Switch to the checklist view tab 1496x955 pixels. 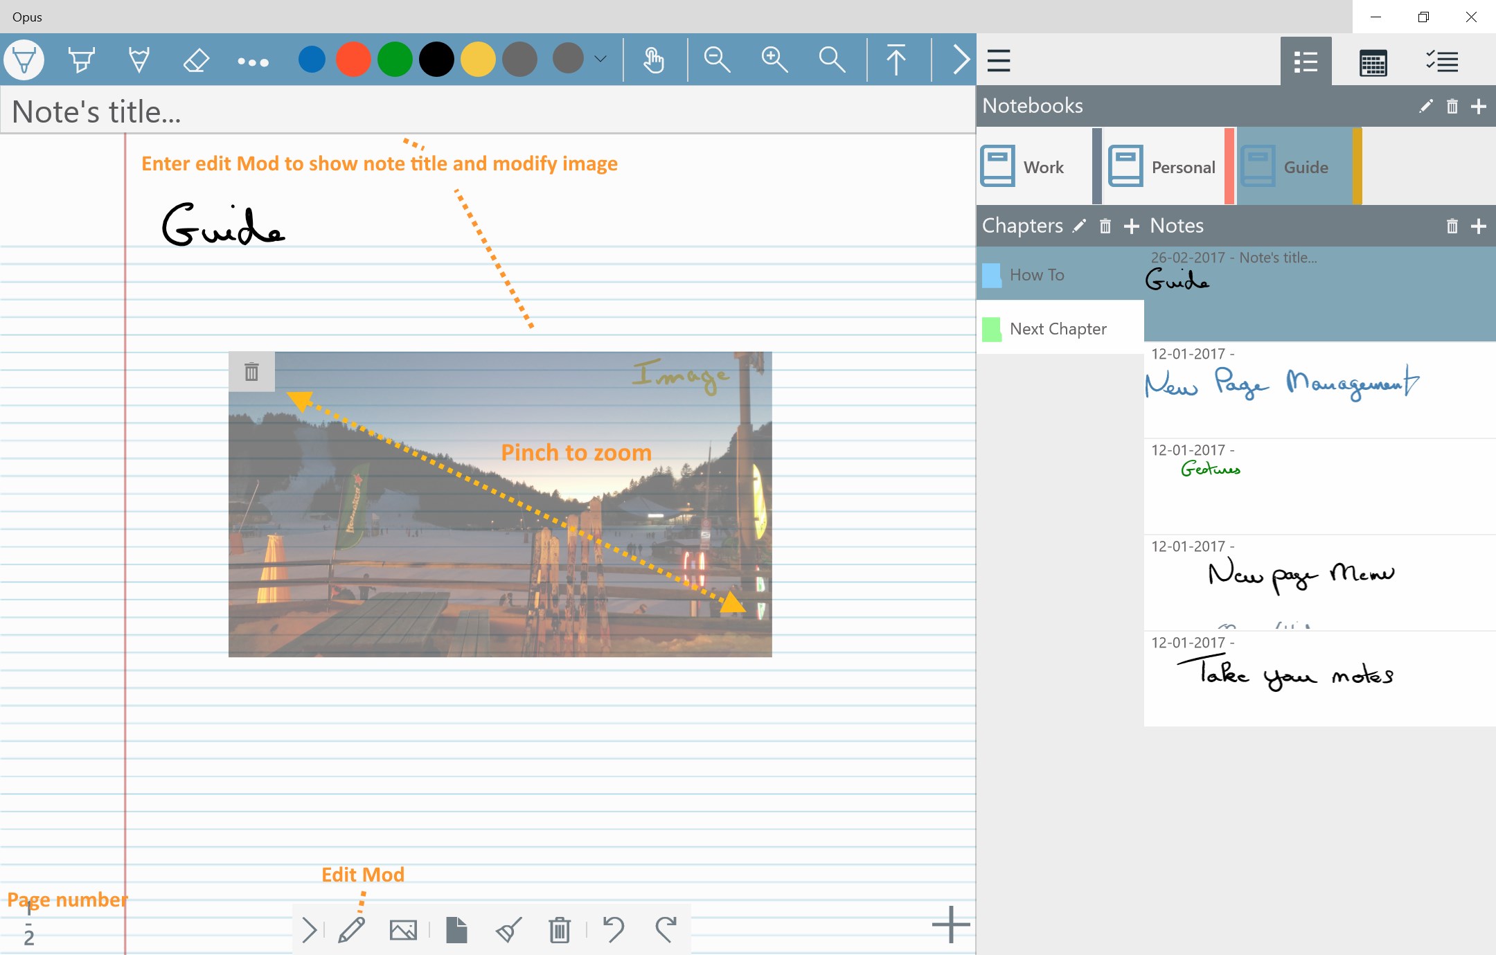[1442, 62]
